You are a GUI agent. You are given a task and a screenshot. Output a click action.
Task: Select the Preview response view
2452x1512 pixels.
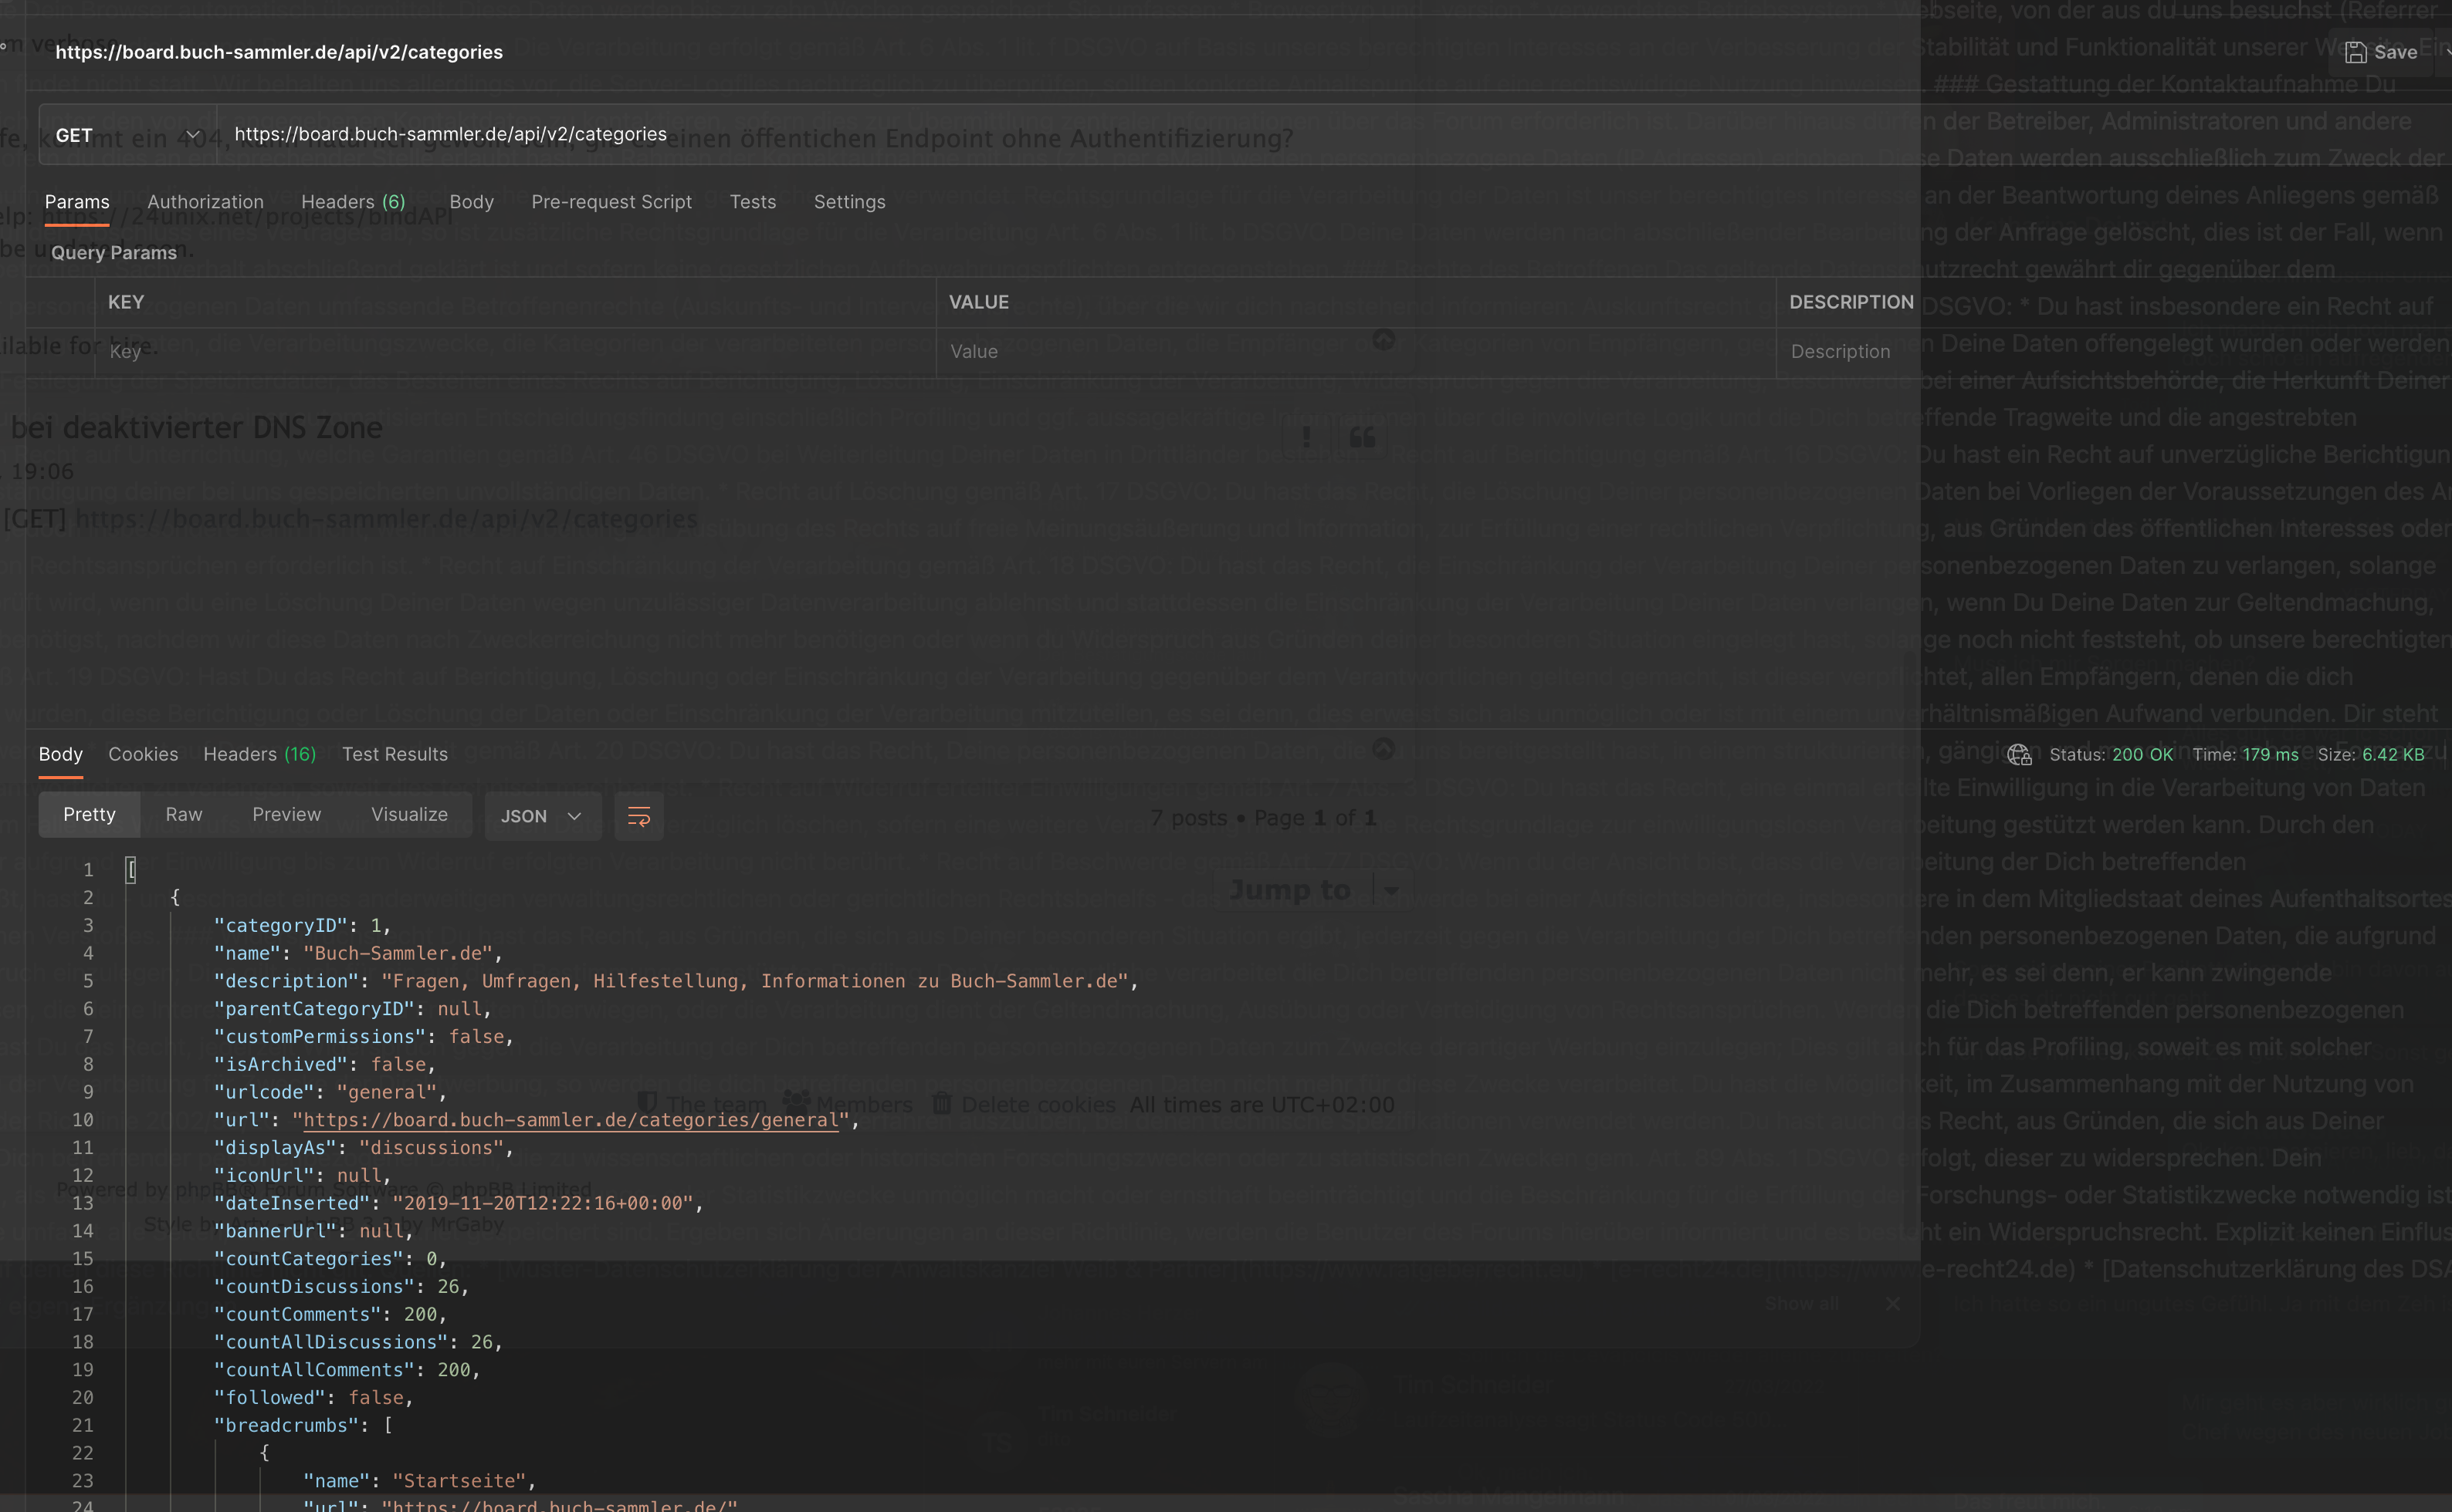coord(286,814)
